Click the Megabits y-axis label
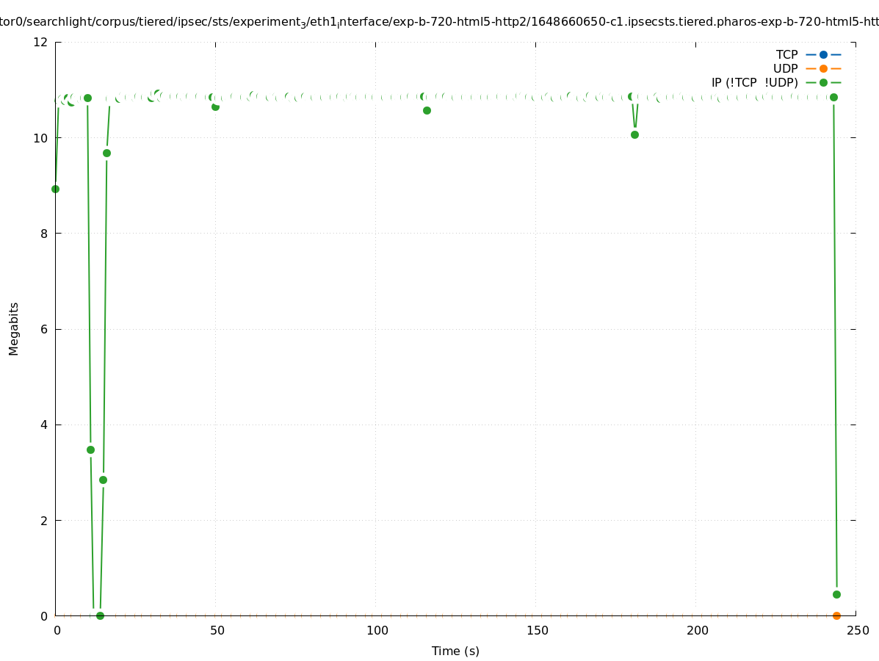Image resolution: width=879 pixels, height=661 pixels. point(14,328)
